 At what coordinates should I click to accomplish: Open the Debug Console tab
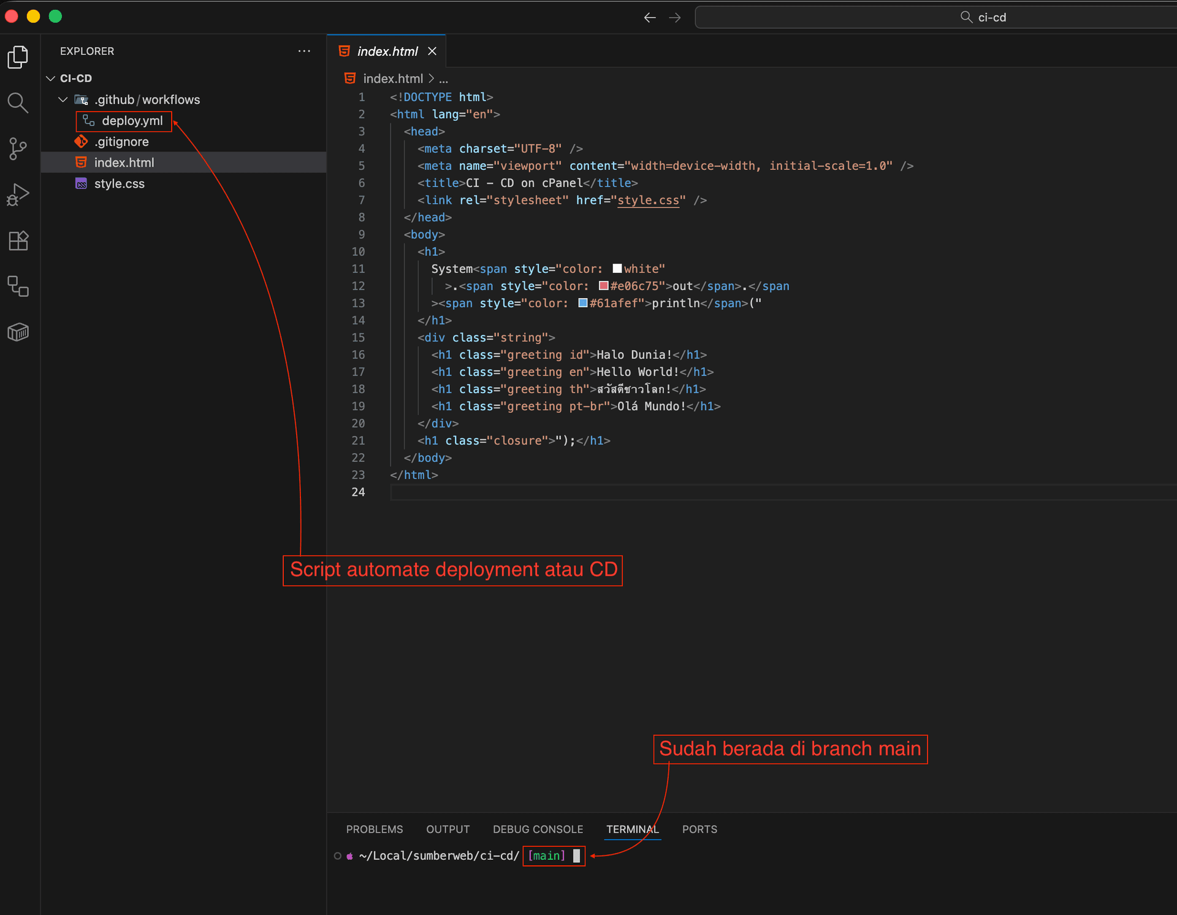(x=538, y=829)
